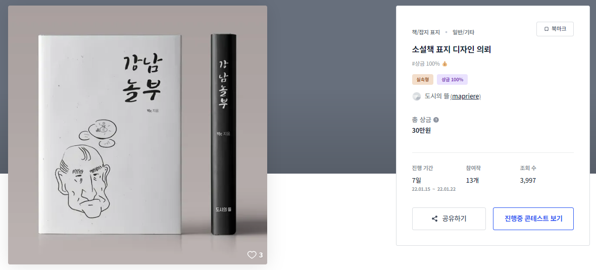Click the money bag emoji after #상금 100%
The image size is (596, 270).
(445, 64)
